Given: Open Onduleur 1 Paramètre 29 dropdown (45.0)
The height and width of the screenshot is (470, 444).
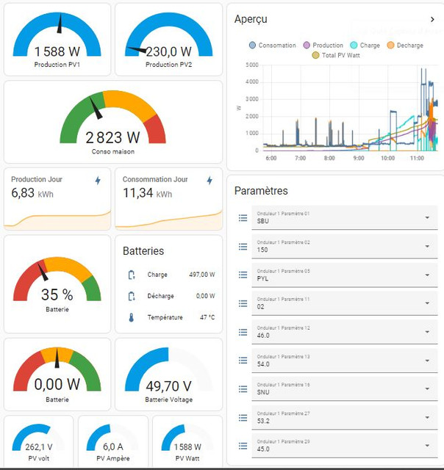Looking at the screenshot, I should (x=345, y=446).
